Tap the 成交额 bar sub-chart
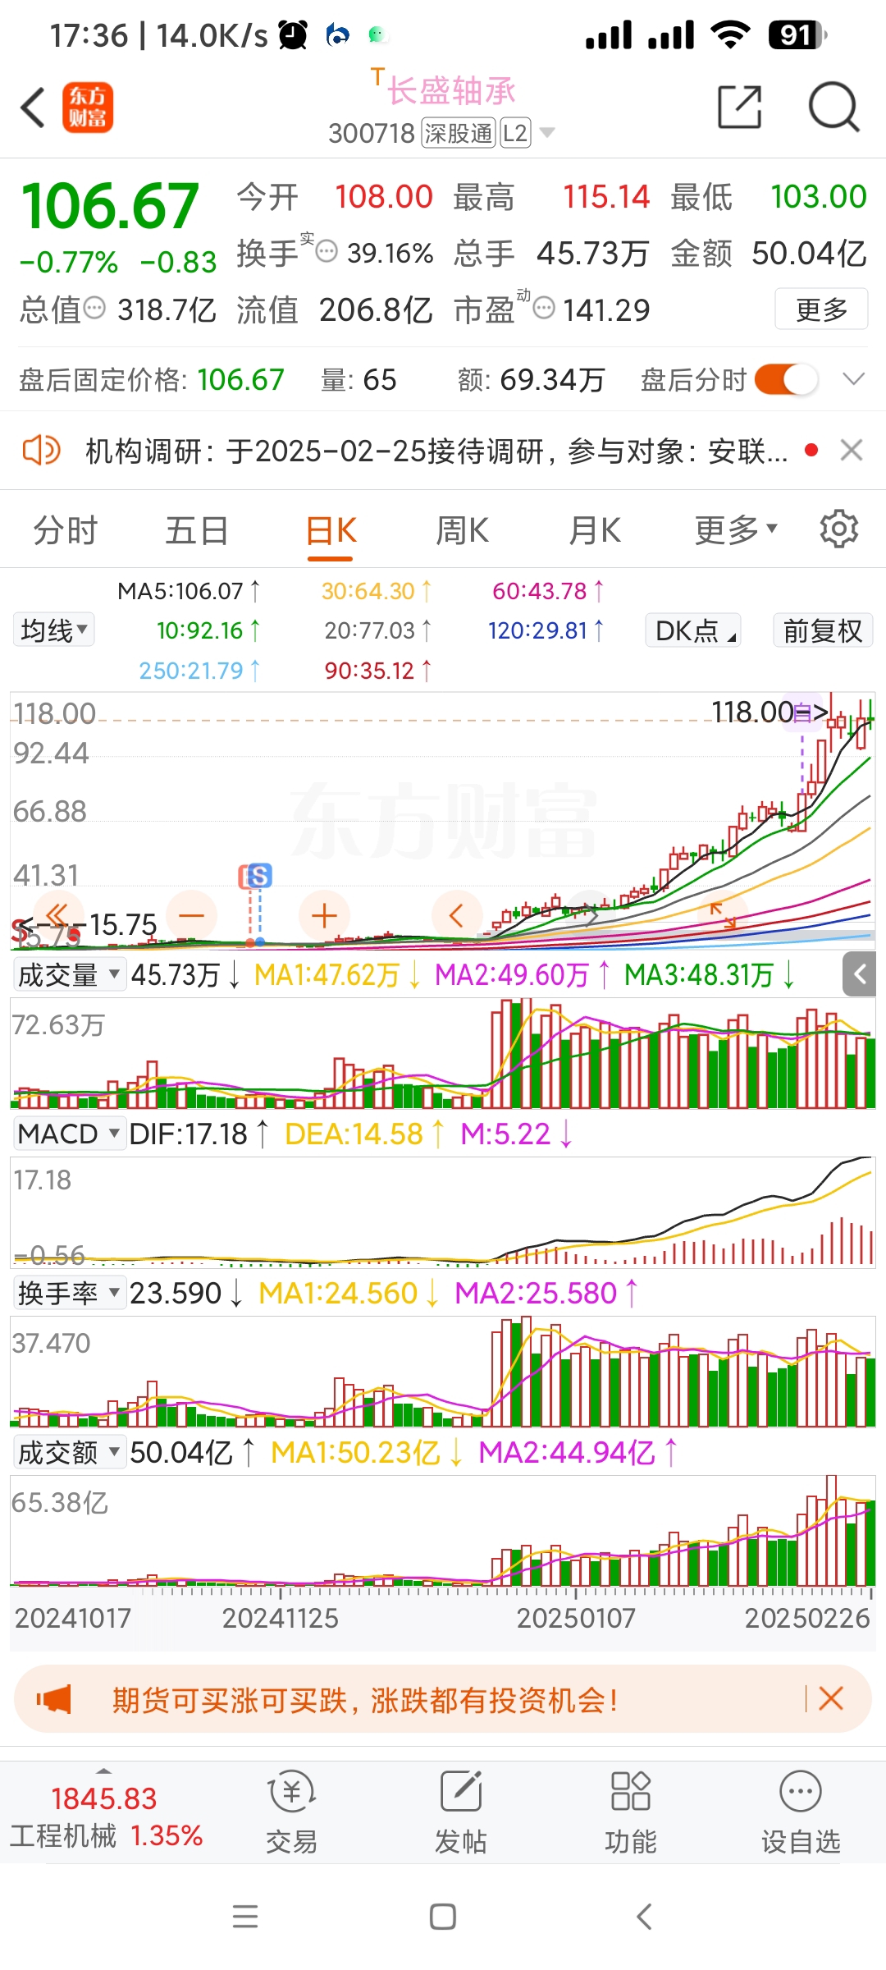Image resolution: width=886 pixels, height=1970 pixels. [x=443, y=1530]
